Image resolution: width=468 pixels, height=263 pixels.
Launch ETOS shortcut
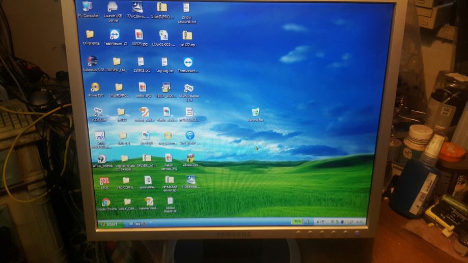coord(104,183)
